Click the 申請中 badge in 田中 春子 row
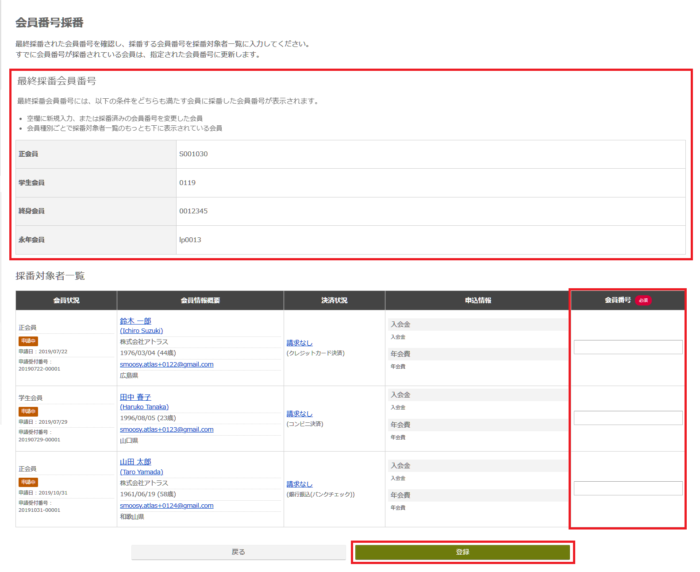 click(28, 411)
